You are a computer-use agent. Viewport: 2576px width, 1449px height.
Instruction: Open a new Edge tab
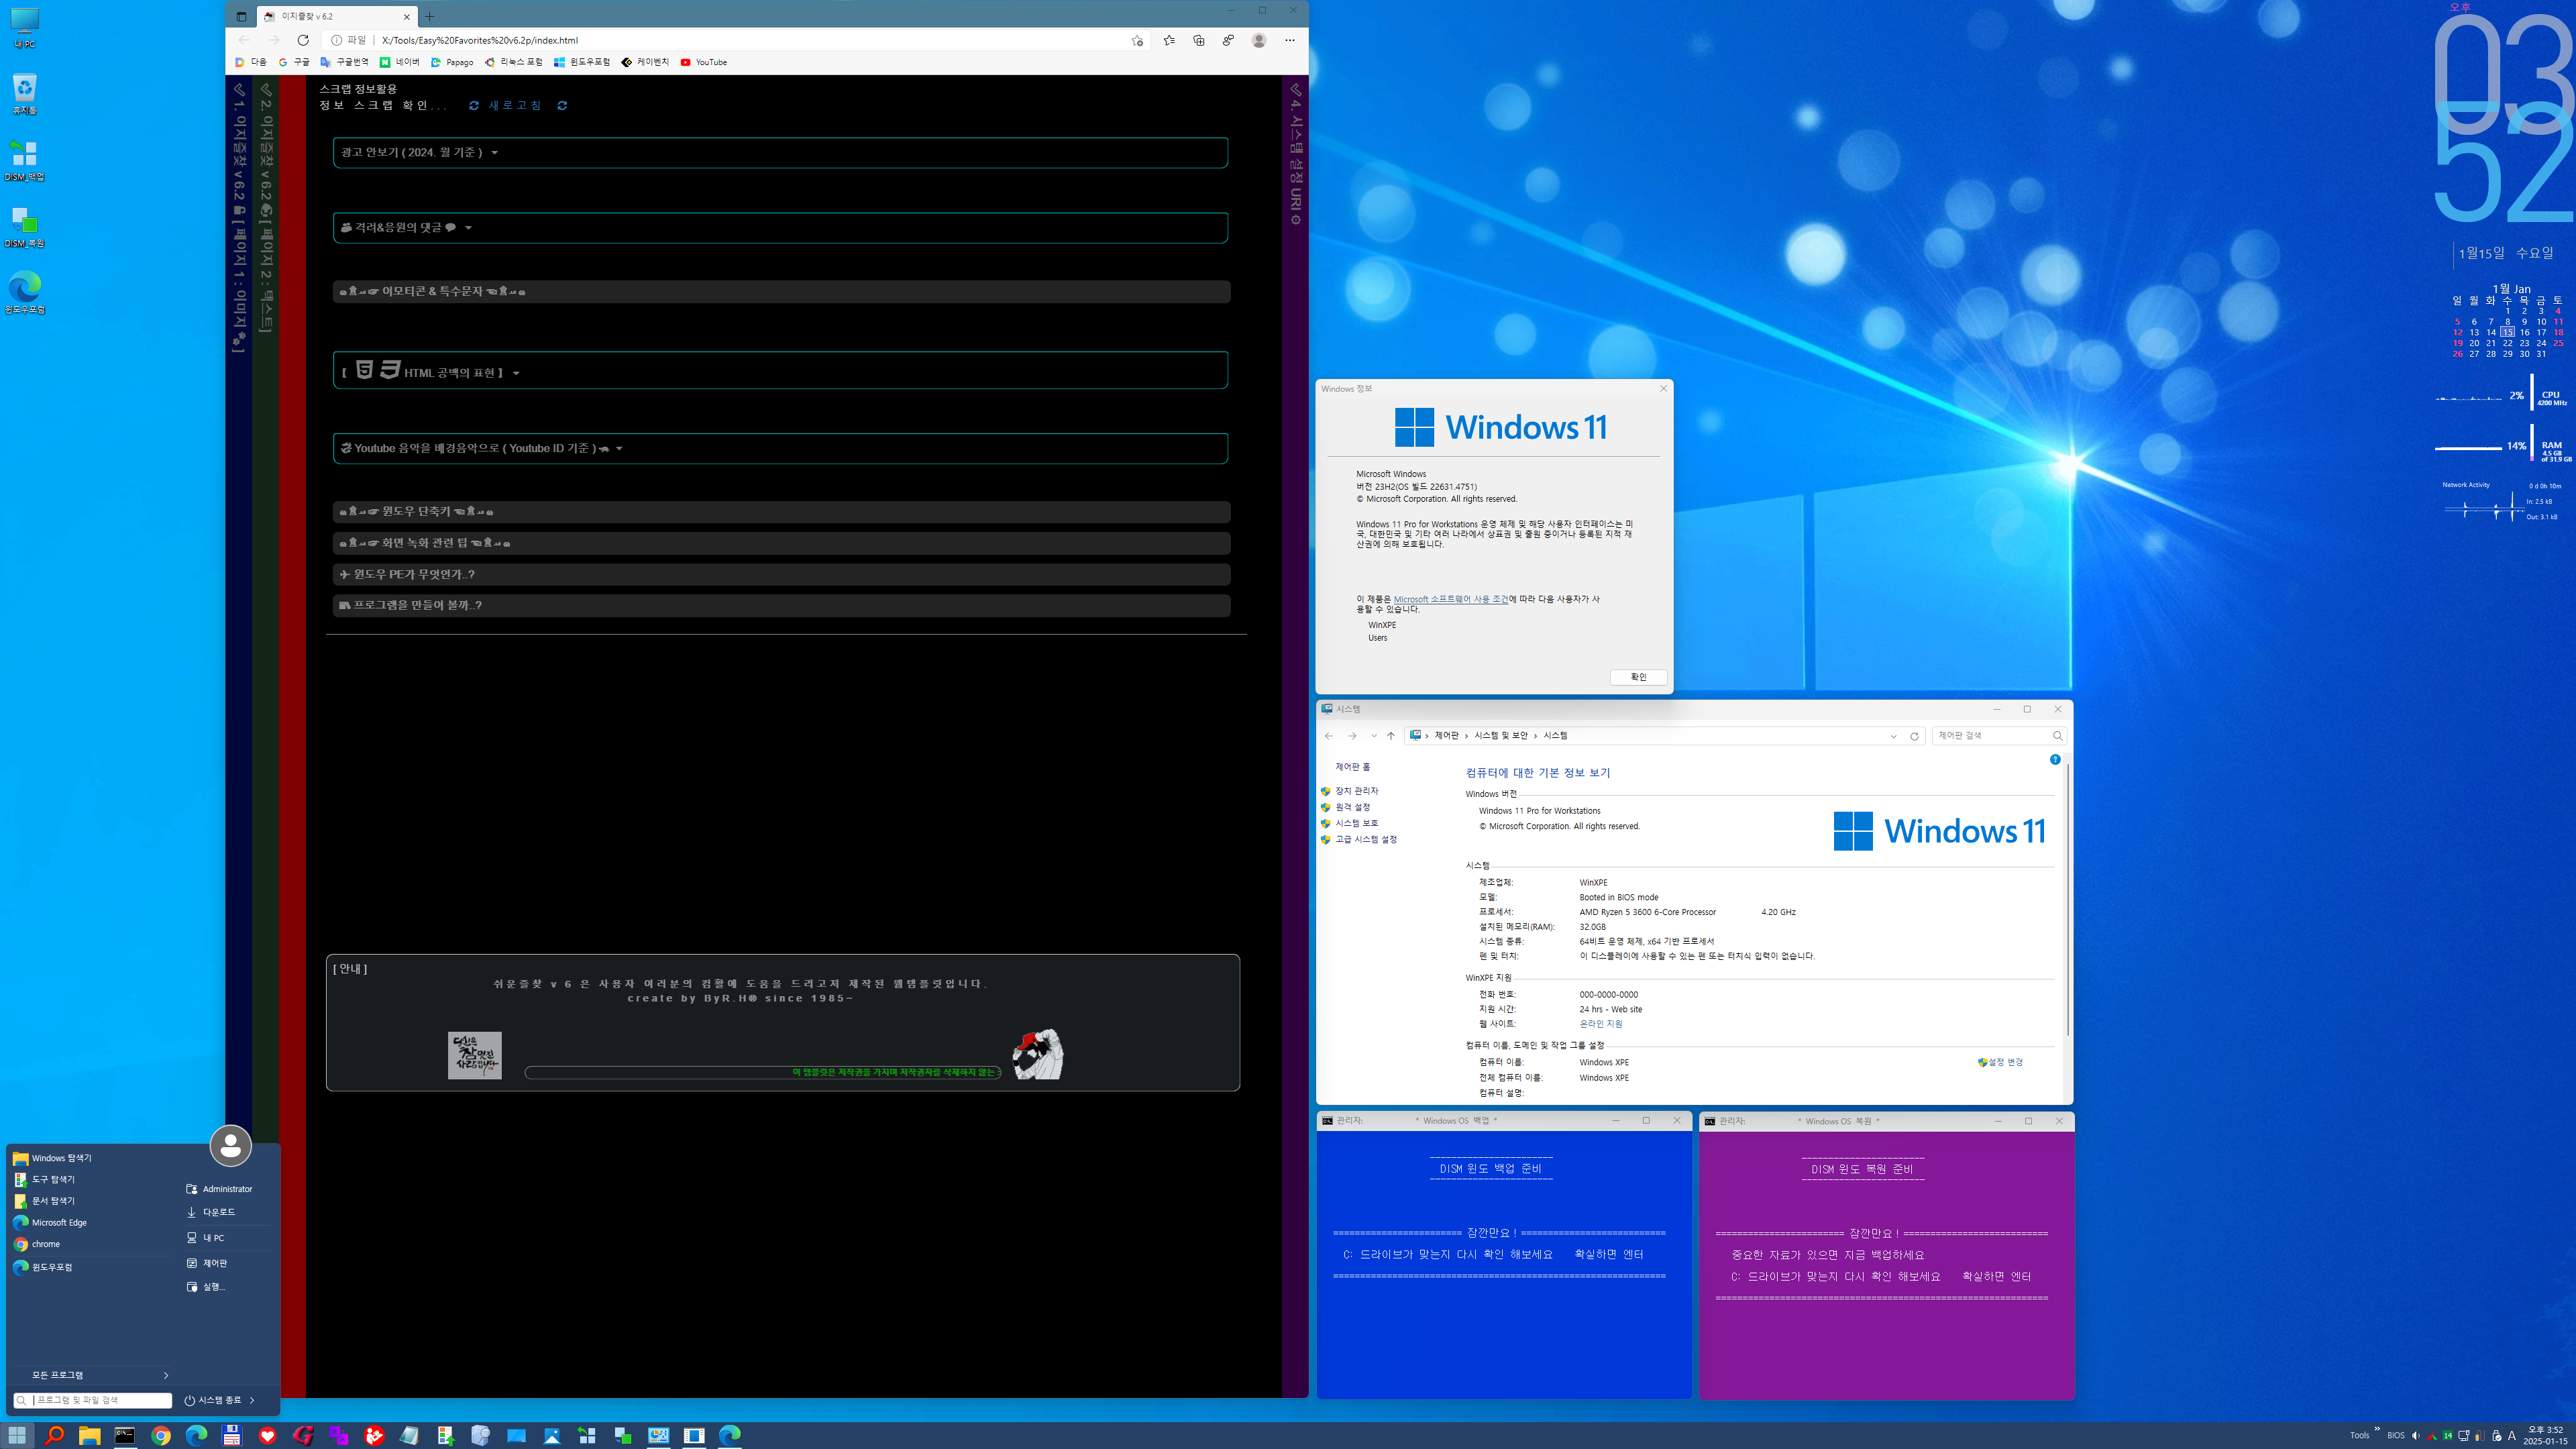click(430, 16)
